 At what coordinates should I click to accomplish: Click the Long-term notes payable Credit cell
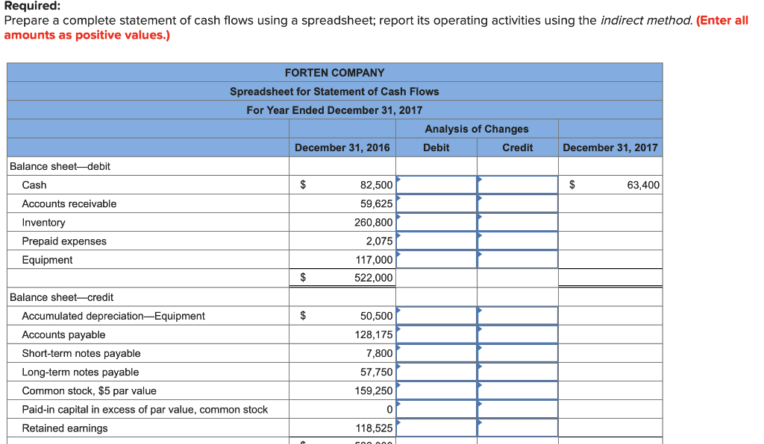pos(518,372)
